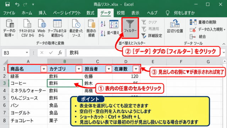Open 担当者 filter dropdown arrow
The width and height of the screenshot is (227, 128).
point(109,69)
